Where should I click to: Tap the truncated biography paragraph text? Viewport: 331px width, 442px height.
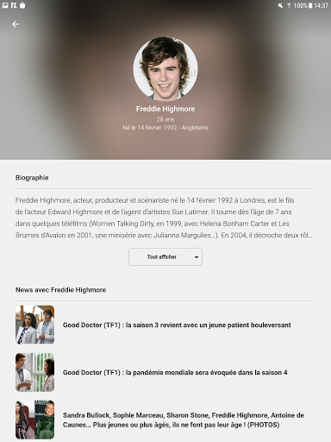pyautogui.click(x=164, y=218)
